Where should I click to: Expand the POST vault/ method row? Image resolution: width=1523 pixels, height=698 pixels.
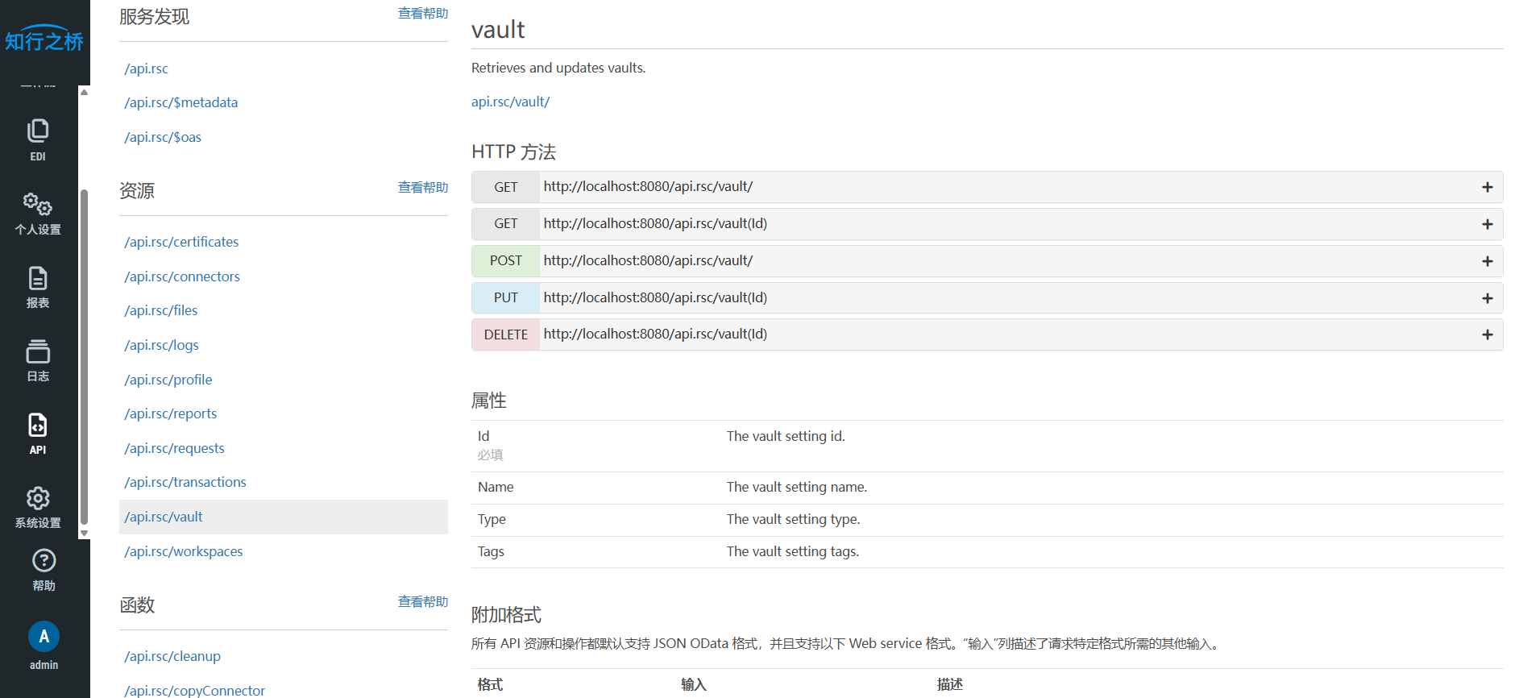click(x=1487, y=261)
